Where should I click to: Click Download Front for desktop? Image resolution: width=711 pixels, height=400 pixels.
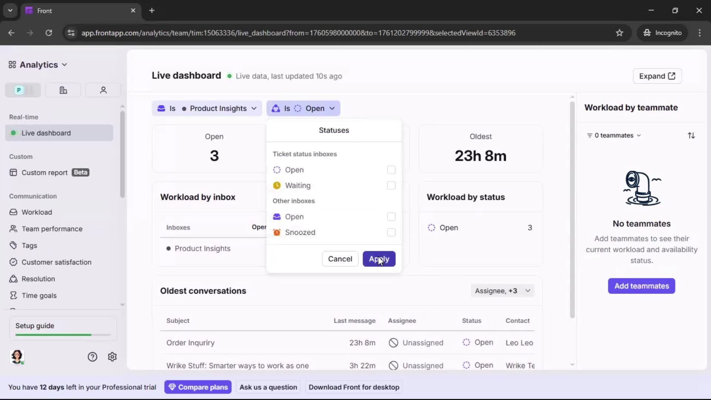[354, 387]
